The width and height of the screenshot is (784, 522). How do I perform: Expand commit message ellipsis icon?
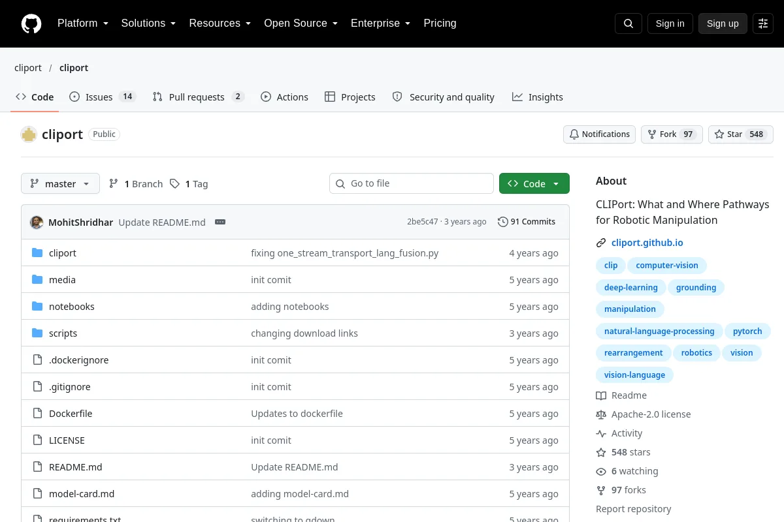click(x=220, y=222)
